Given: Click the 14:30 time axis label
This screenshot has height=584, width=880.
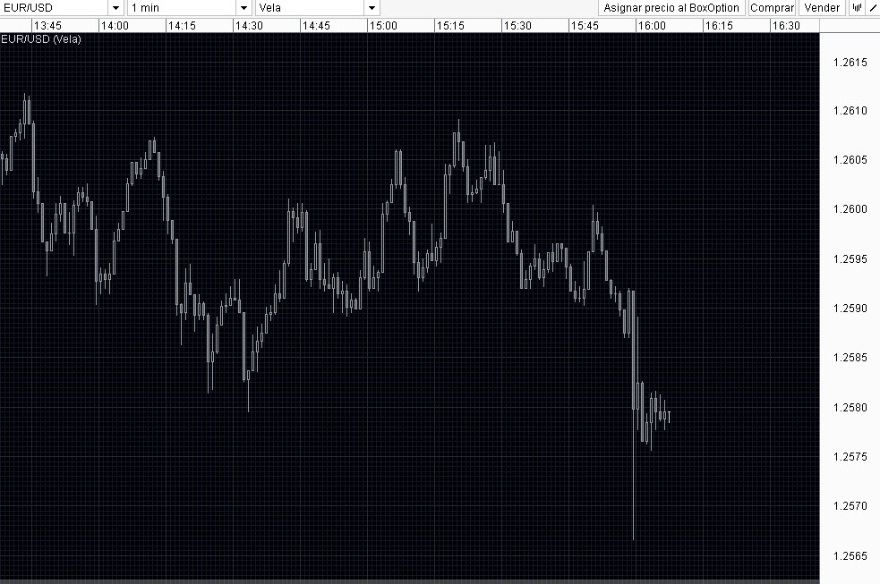Looking at the screenshot, I should point(249,26).
